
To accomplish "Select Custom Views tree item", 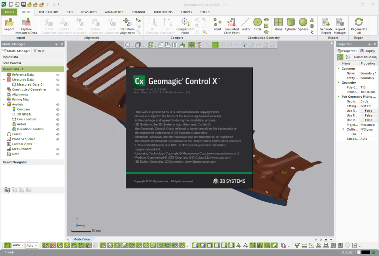I will point(22,144).
